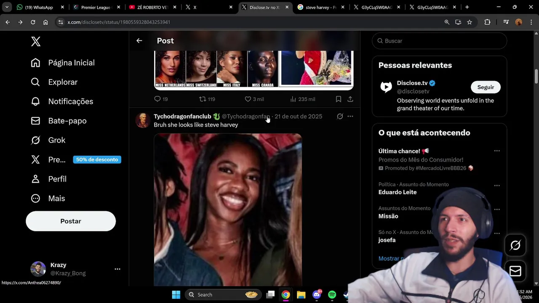This screenshot has height=303, width=539.
Task: Open more options for Última chance promo
Action: point(497,151)
